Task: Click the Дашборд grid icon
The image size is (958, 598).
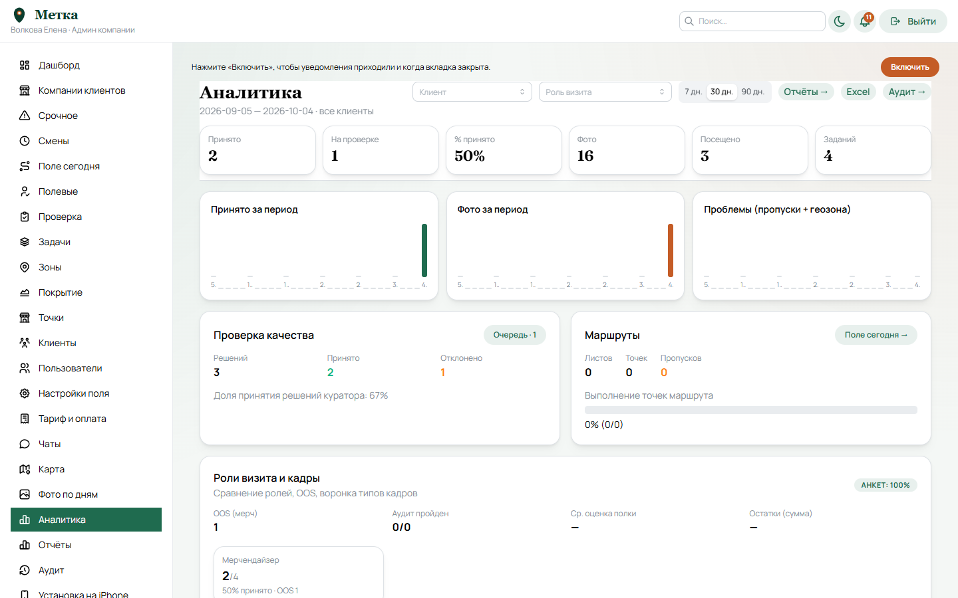Action: pos(25,65)
